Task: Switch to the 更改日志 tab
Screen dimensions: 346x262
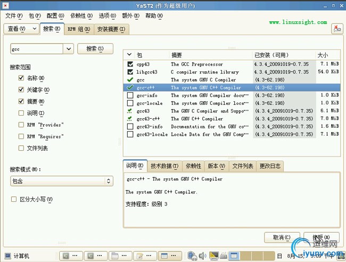Action: tap(270, 166)
